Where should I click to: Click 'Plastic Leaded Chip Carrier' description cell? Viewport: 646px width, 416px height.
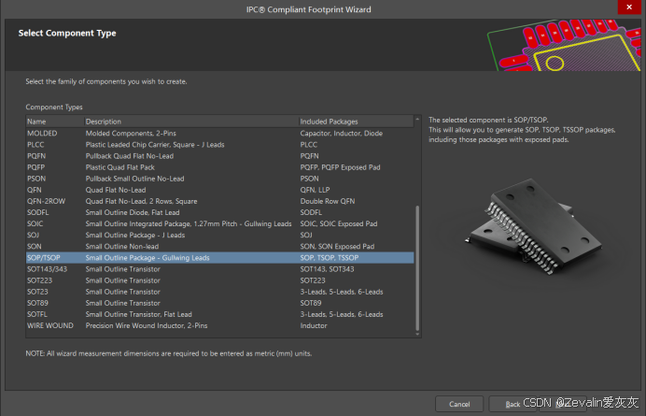tap(155, 145)
